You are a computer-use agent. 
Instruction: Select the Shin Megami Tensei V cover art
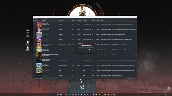(39, 60)
